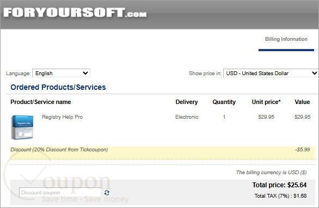Click the Ordered Products/Services heading
The height and width of the screenshot is (208, 319).
[x=58, y=87]
